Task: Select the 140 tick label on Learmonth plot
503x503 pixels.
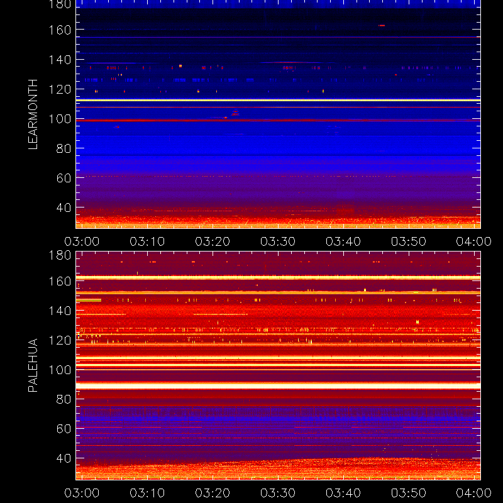Action: point(60,60)
